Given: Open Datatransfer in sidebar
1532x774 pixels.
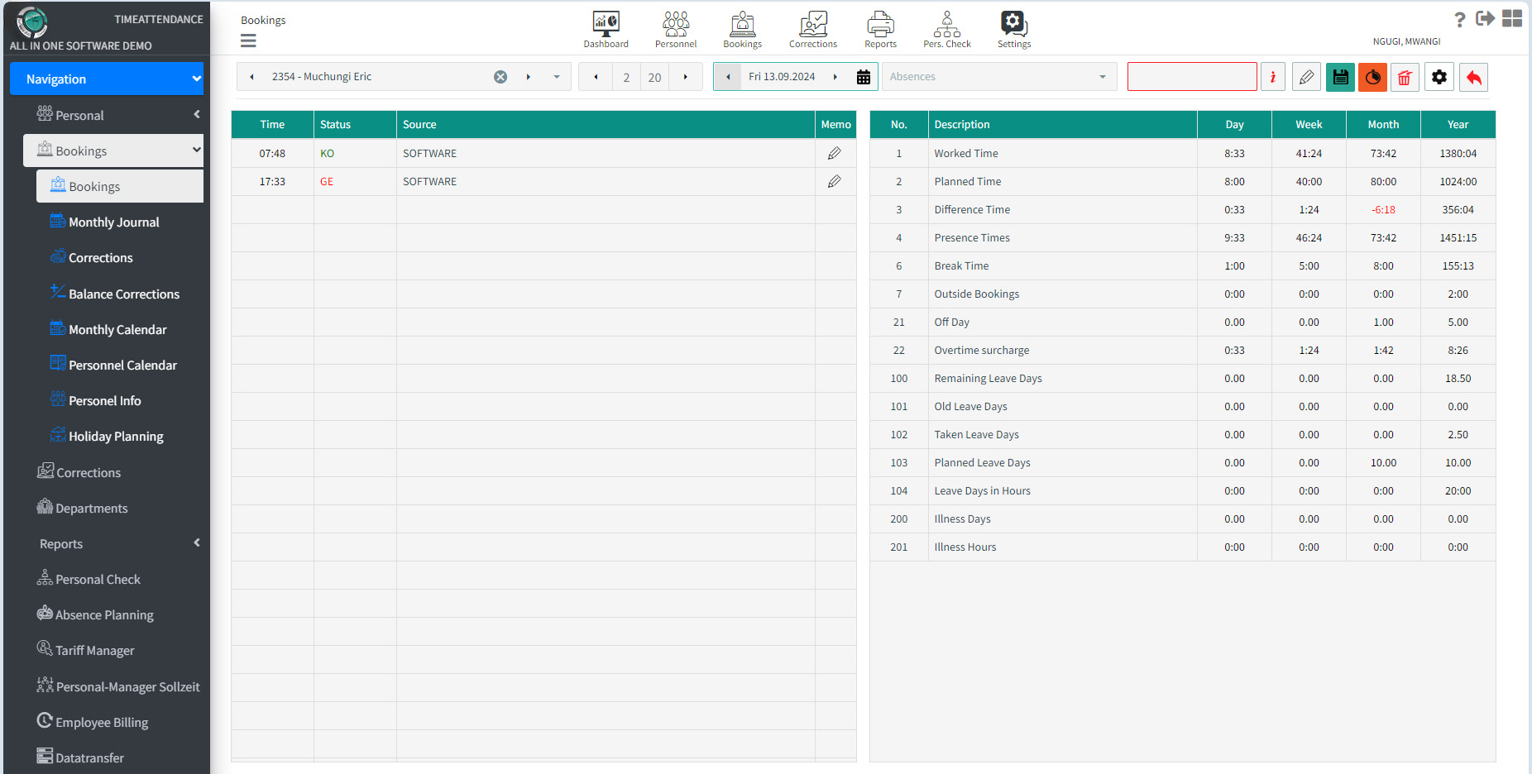Looking at the screenshot, I should [89, 757].
